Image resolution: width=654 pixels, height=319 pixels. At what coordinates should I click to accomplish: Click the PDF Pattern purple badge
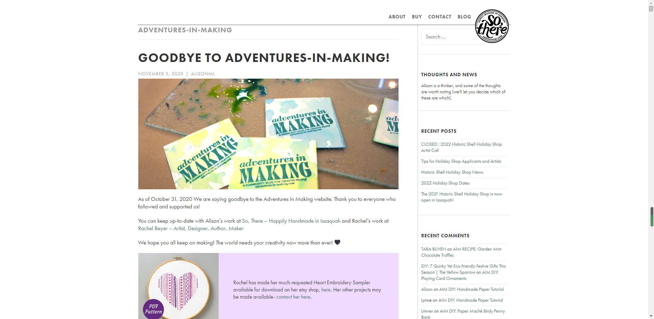(x=153, y=309)
